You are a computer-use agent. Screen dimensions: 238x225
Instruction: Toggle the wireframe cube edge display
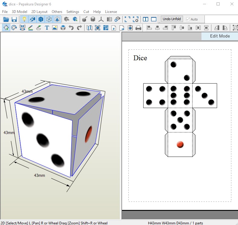tap(49, 19)
